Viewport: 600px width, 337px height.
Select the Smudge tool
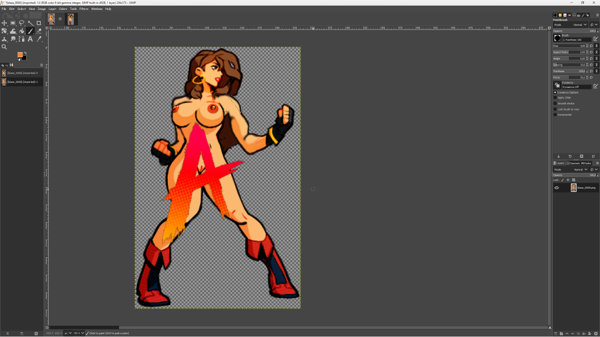pyautogui.click(x=13, y=39)
